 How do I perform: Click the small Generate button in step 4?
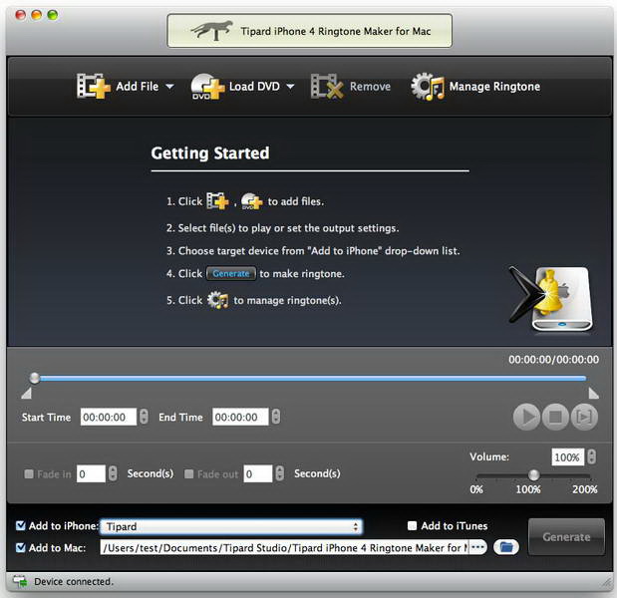point(231,273)
